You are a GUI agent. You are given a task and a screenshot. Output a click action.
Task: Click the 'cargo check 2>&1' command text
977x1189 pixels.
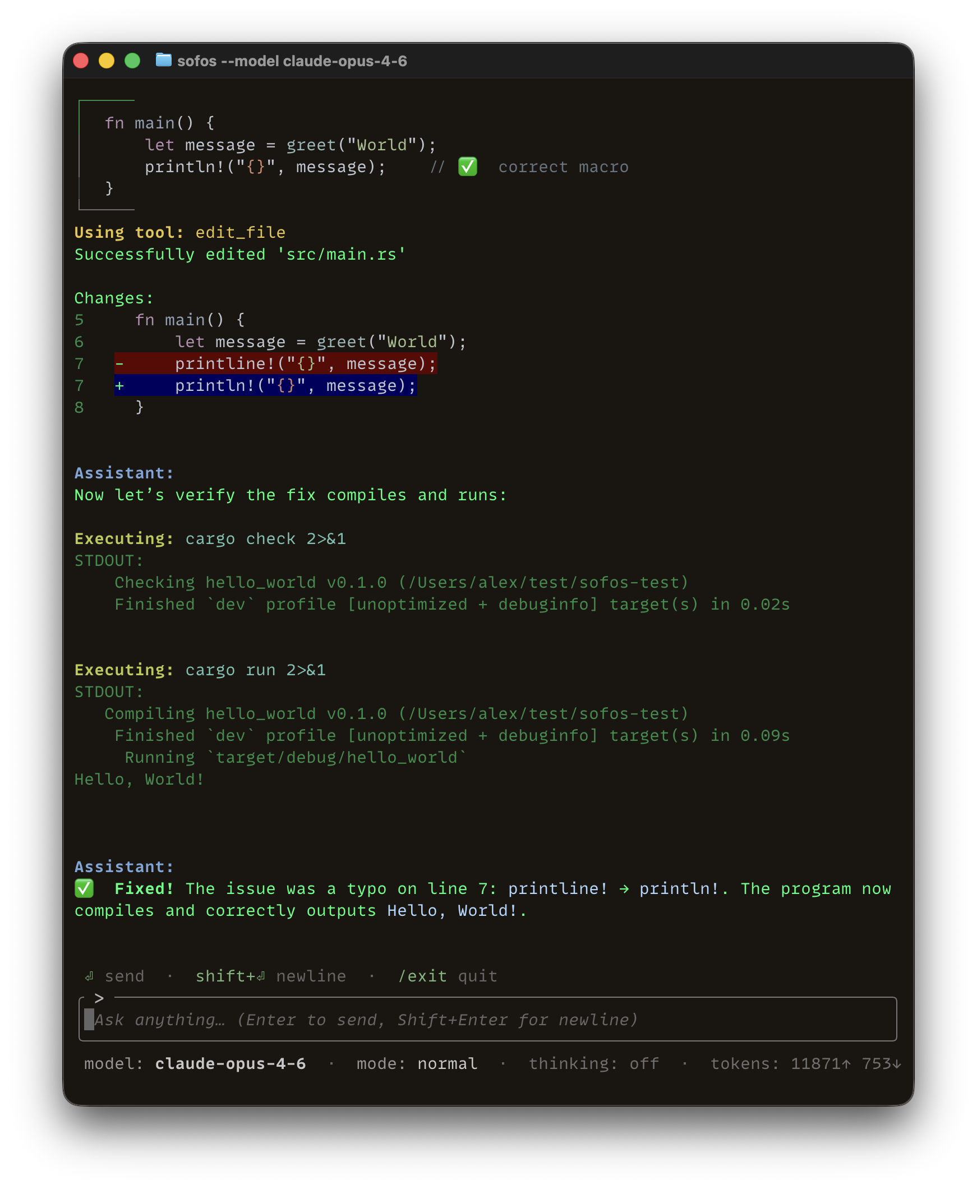coord(265,538)
